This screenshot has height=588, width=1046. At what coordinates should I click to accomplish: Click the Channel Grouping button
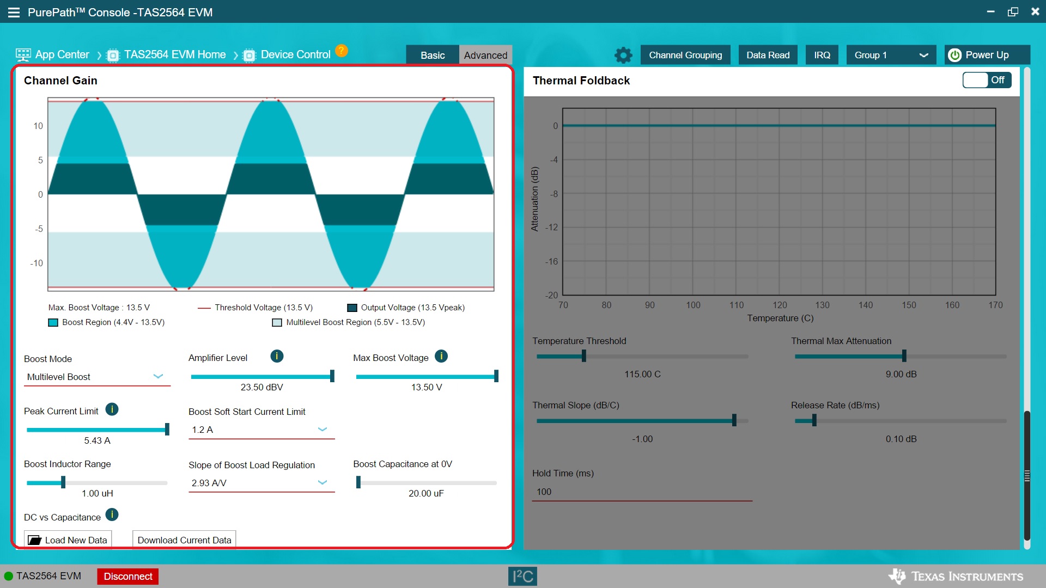tap(685, 55)
